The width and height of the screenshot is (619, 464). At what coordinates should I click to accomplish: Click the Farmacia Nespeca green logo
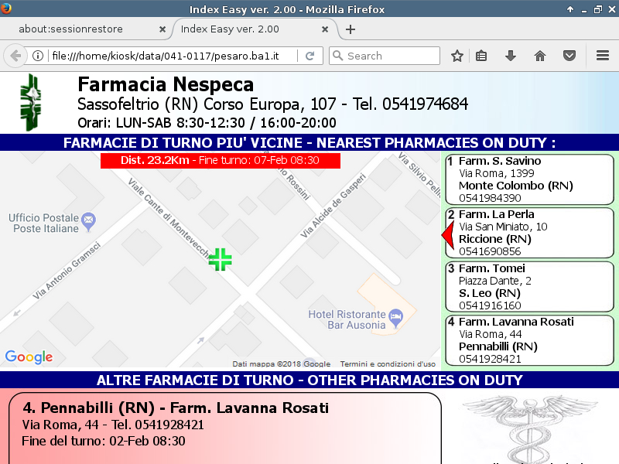click(x=32, y=102)
